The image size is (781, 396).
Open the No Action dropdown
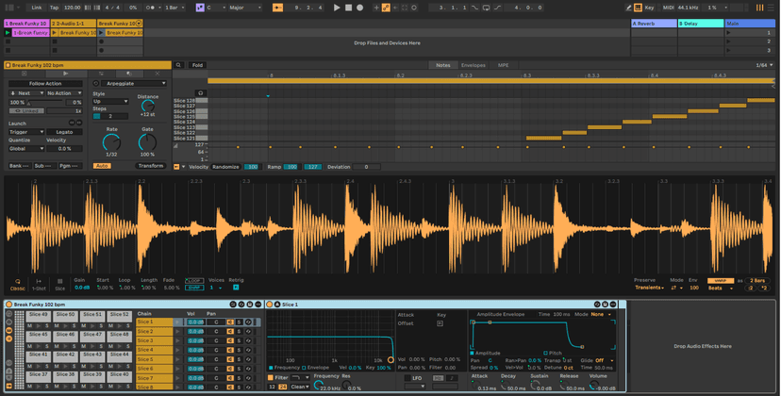[64, 93]
